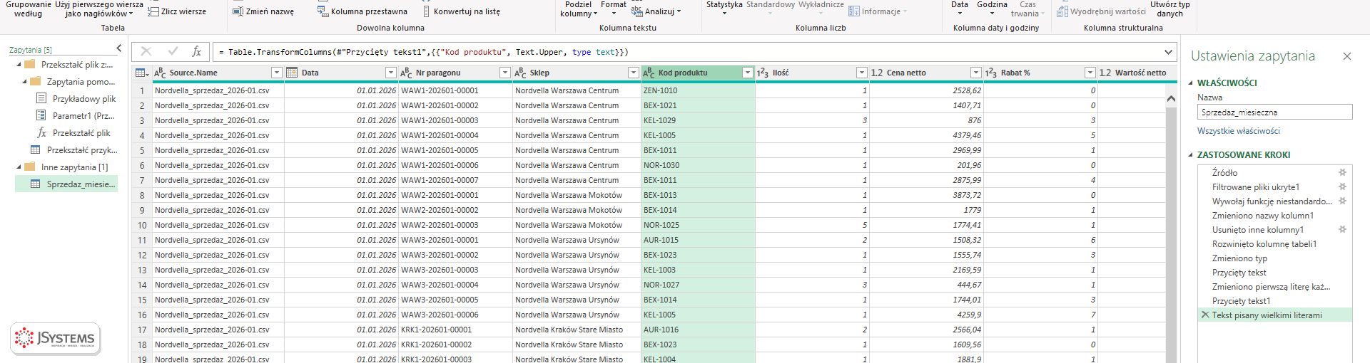
Task: Click data type icon of Cena netto column
Action: pos(877,73)
